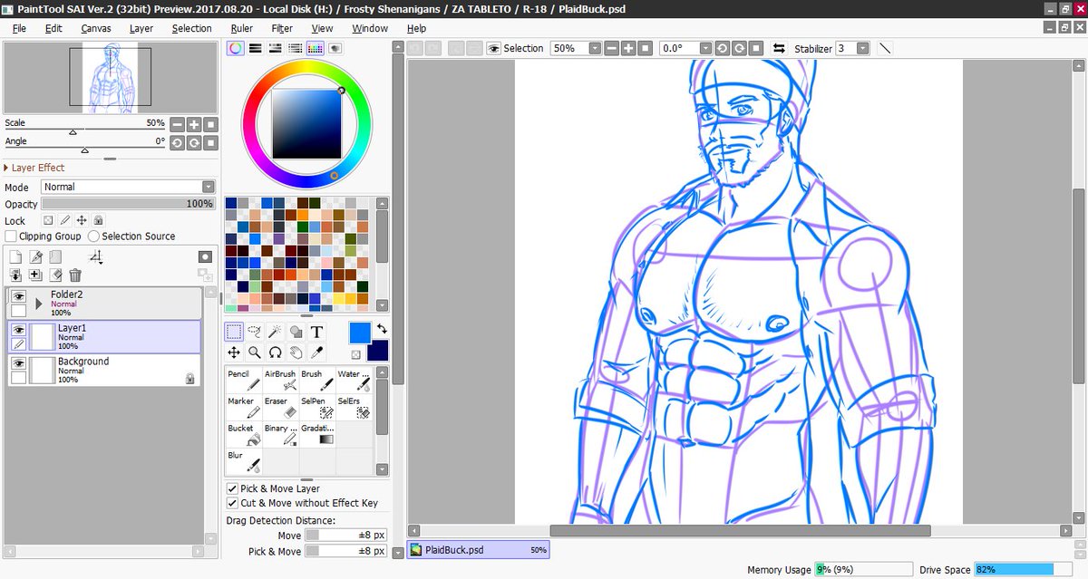This screenshot has width=1088, height=579.
Task: Choose the Gradation tool
Action: pos(317,434)
